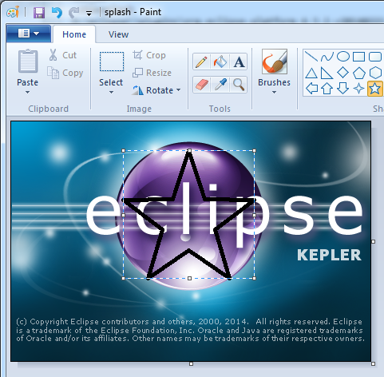The height and width of the screenshot is (377, 384).
Task: Choose the highlighted Five-point star shape
Action: [375, 89]
